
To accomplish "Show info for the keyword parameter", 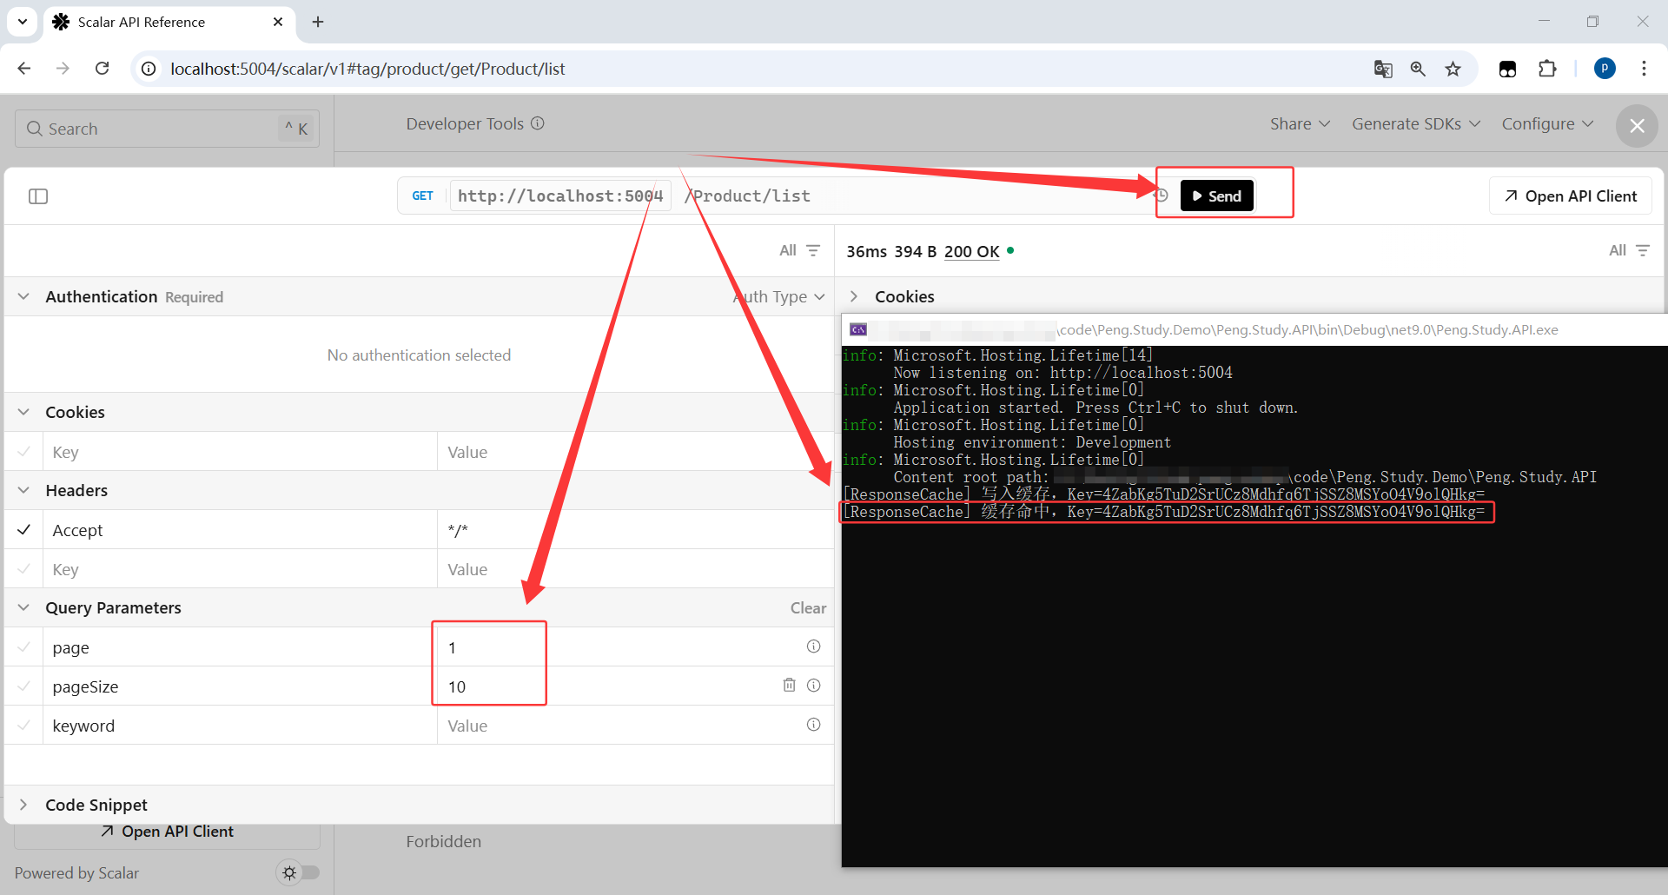I will tap(813, 725).
